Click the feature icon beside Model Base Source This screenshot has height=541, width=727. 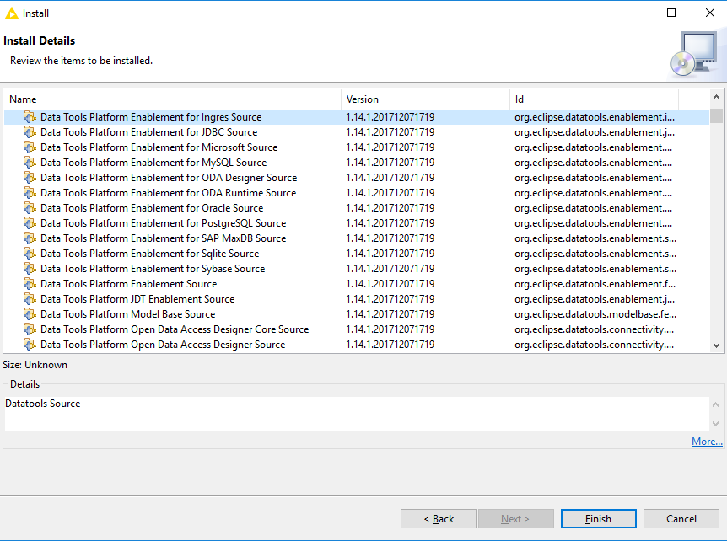point(30,314)
